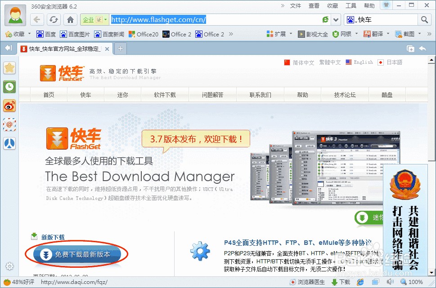This screenshot has height=288, width=436.
Task: Go to 迷你 nav item
Action: 123,95
